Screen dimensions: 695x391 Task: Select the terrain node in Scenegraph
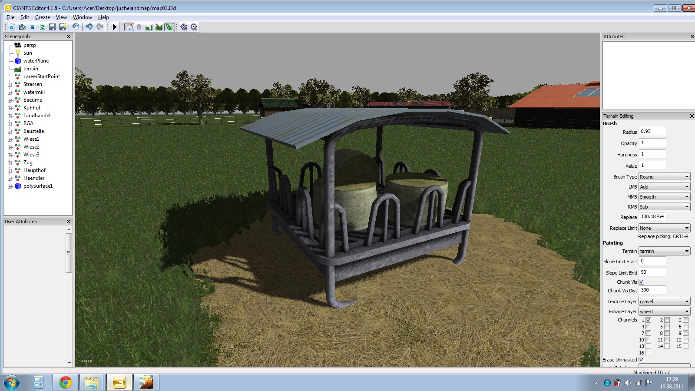point(31,69)
